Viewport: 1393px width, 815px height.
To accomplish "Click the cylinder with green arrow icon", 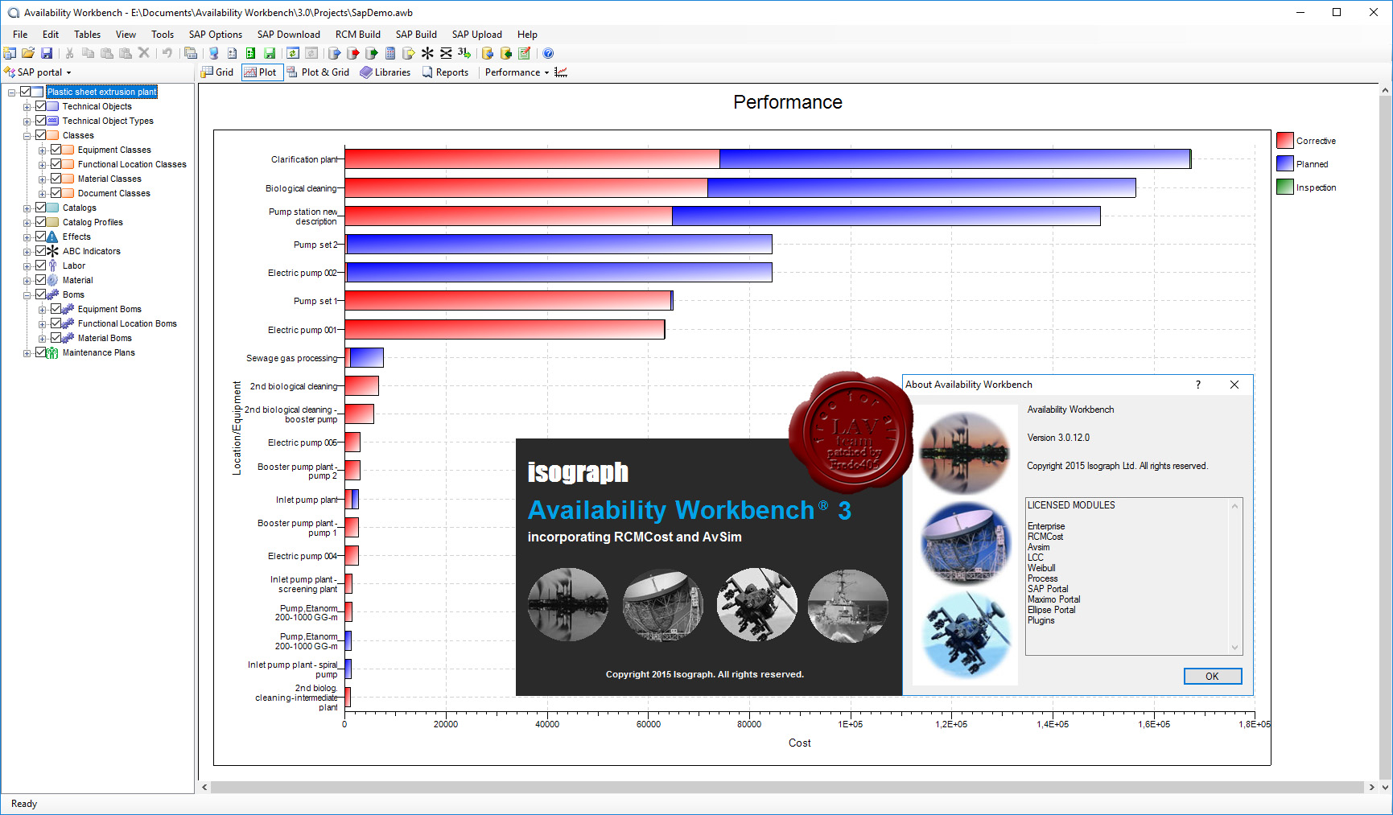I will click(371, 53).
